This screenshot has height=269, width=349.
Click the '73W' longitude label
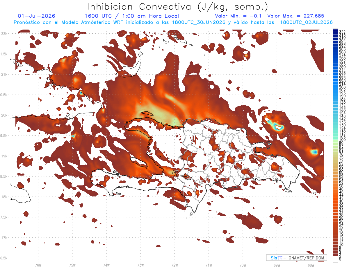click(x=140, y=265)
